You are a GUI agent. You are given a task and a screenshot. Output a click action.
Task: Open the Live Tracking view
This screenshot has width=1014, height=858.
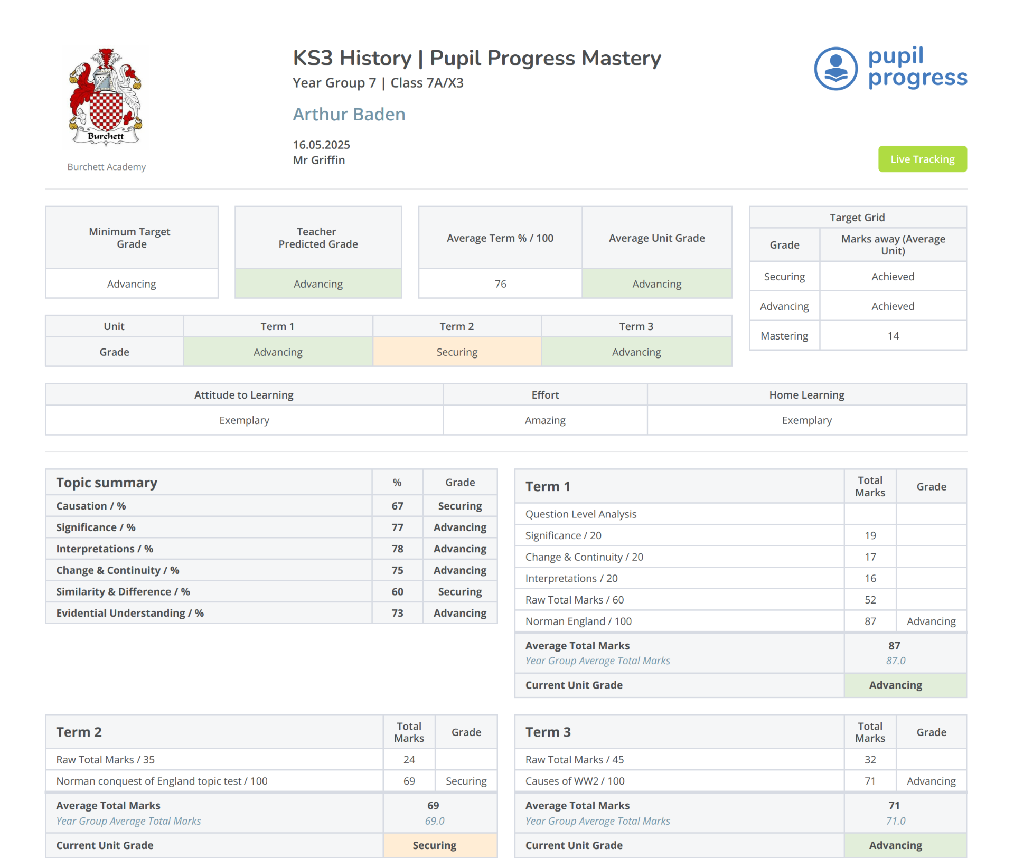coord(922,159)
